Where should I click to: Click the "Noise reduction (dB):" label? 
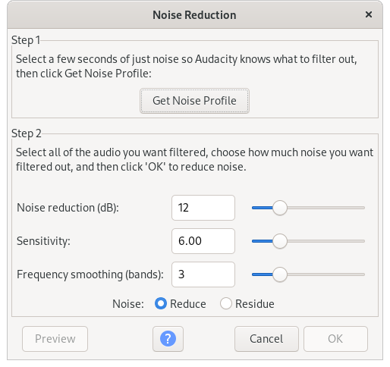coord(68,208)
